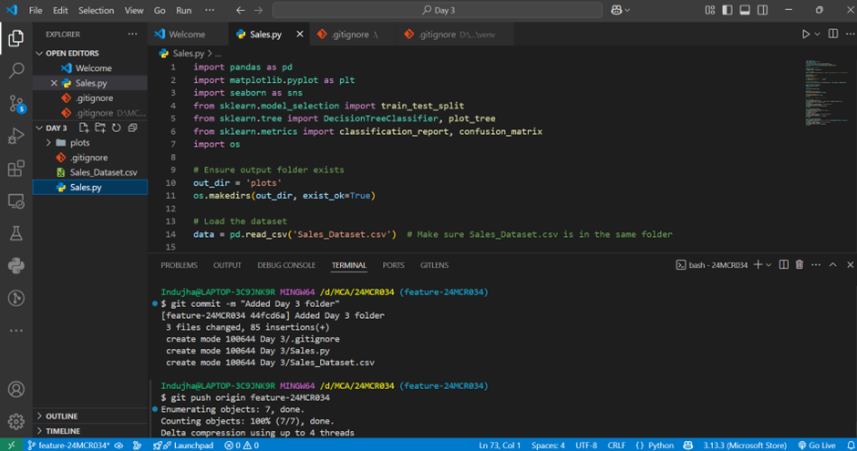The height and width of the screenshot is (451, 857).
Task: Open the run button dropdown arrow
Action: [818, 34]
